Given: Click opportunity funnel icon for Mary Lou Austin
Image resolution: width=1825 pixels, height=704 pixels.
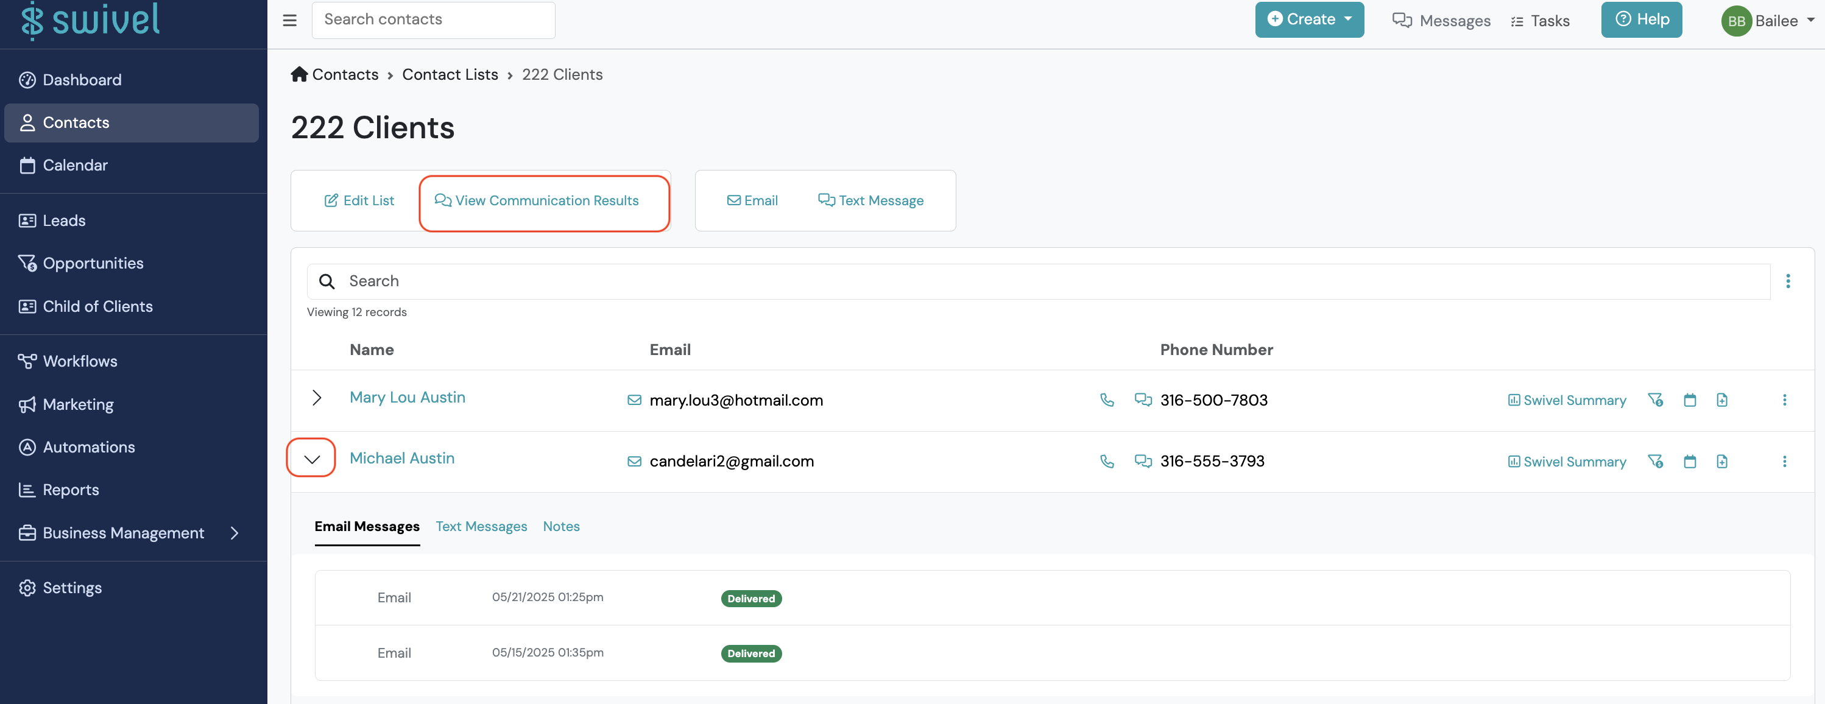Looking at the screenshot, I should [x=1655, y=400].
